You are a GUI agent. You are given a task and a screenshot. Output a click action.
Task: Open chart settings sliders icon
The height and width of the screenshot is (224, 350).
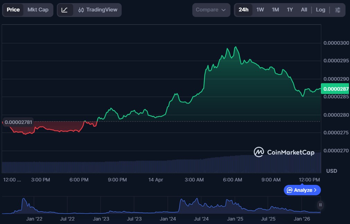point(338,10)
